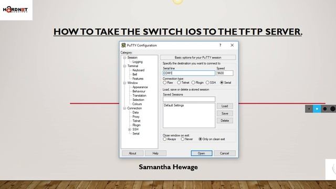This screenshot has height=189, width=336.
Task: Click the PuTTY icon in title bar
Action: tap(123, 45)
